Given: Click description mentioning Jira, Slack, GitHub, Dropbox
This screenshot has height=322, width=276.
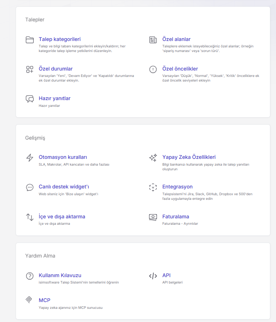Looking at the screenshot, I should tap(207, 196).
